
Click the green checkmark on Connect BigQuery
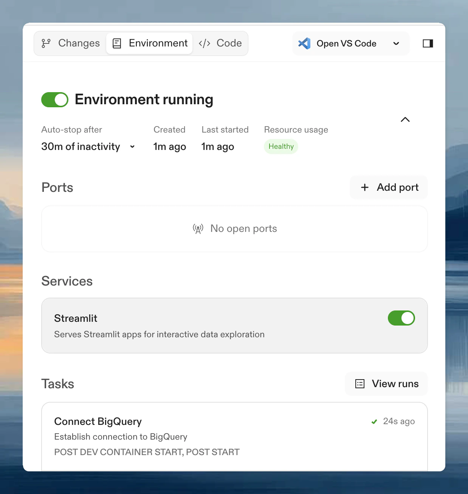pyautogui.click(x=374, y=421)
